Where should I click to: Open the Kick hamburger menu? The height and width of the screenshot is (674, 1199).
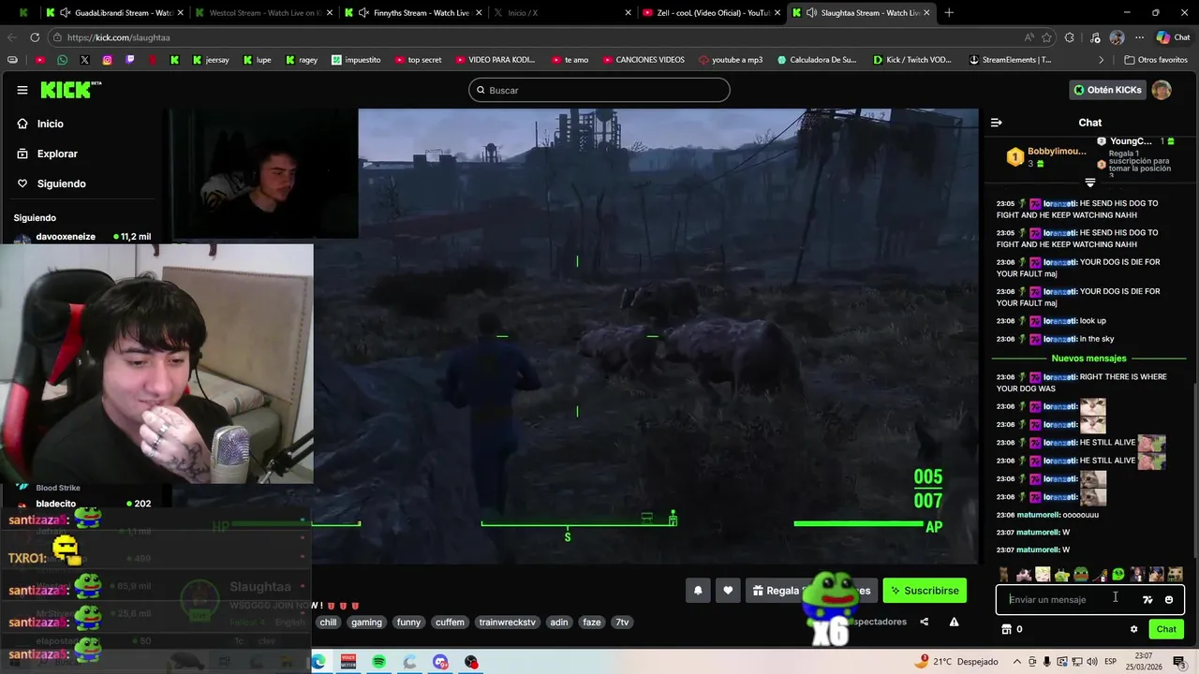[x=22, y=90]
